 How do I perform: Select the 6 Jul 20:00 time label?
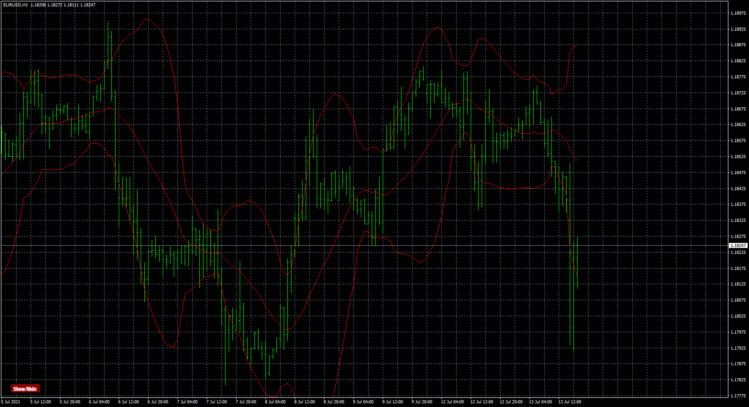(158, 402)
